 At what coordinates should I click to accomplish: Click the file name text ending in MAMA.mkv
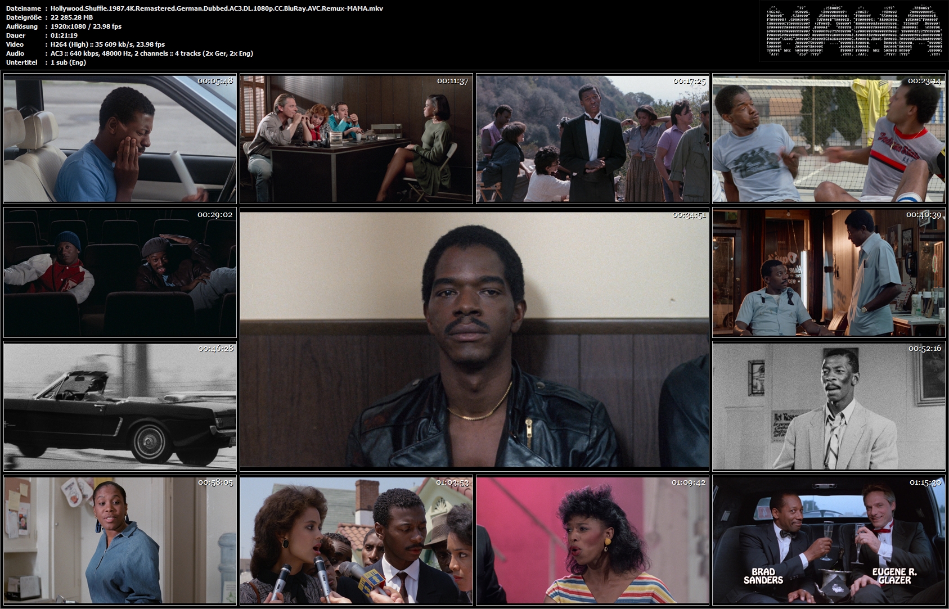pos(217,8)
